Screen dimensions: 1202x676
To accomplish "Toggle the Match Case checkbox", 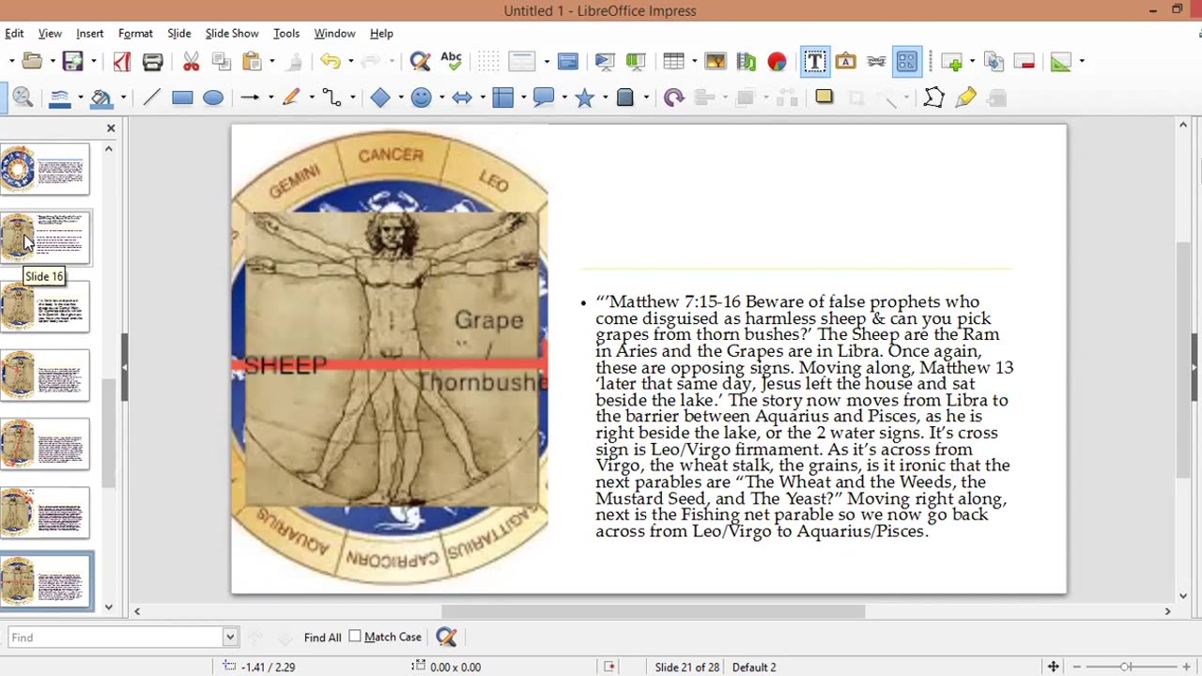I will (355, 637).
